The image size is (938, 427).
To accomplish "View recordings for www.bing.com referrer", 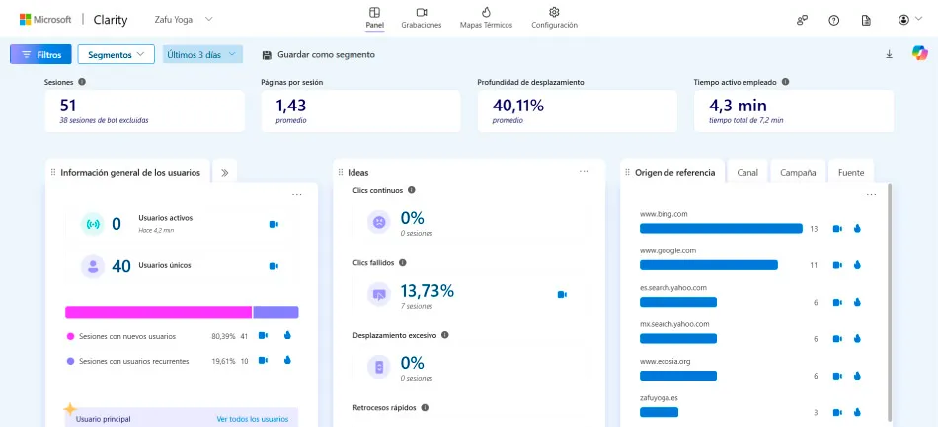I will pyautogui.click(x=837, y=228).
